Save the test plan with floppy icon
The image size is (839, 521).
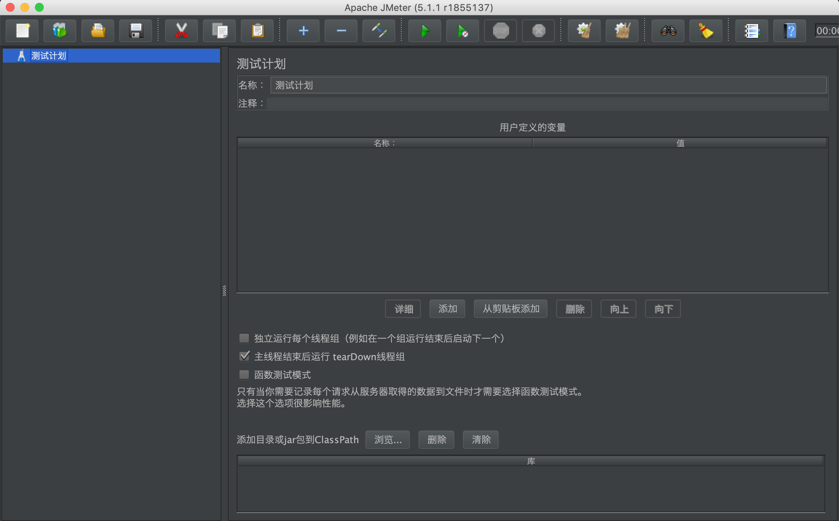[x=136, y=31]
